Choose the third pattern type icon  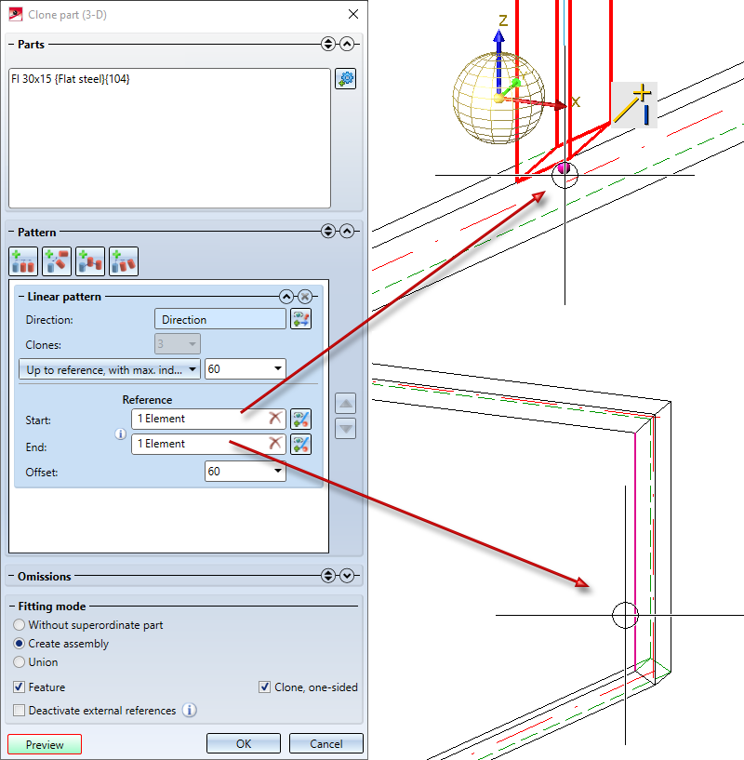pyautogui.click(x=90, y=261)
